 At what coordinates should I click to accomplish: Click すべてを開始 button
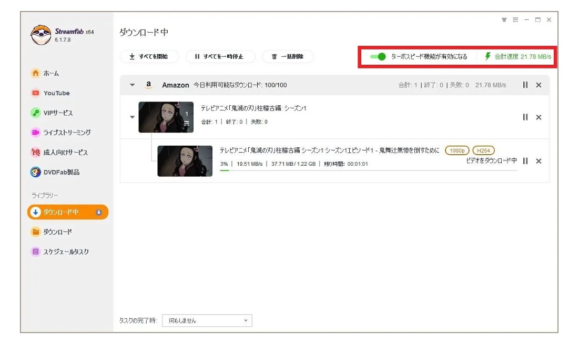[149, 57]
